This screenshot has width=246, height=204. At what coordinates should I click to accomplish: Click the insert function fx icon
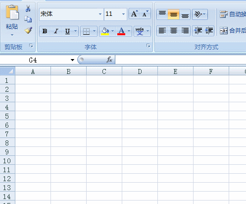(x=109, y=60)
